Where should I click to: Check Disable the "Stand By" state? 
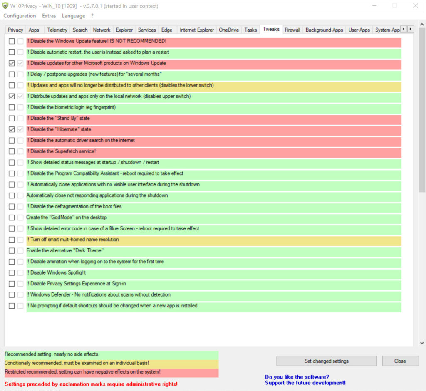tap(12, 118)
